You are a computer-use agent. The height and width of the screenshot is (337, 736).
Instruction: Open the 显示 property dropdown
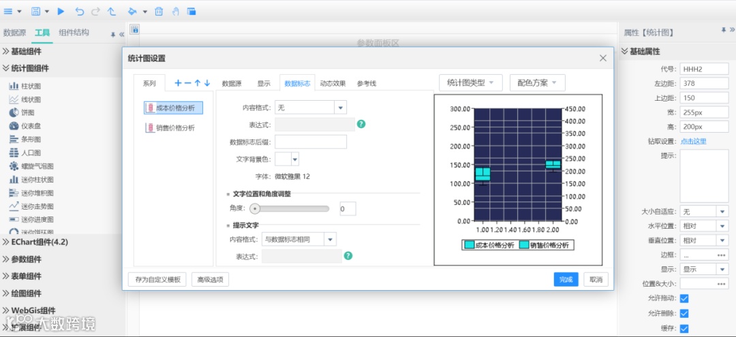click(x=704, y=269)
